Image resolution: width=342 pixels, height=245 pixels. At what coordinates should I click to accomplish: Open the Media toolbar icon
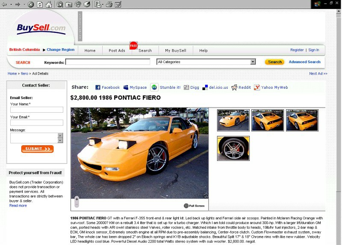[x=78, y=4]
